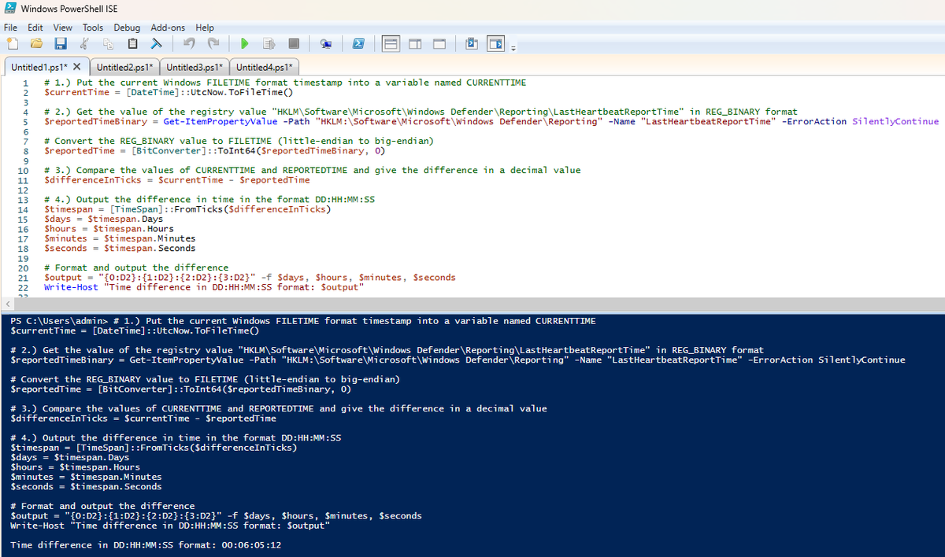Image resolution: width=945 pixels, height=557 pixels.
Task: Stop the operation with the square icon
Action: pos(293,43)
